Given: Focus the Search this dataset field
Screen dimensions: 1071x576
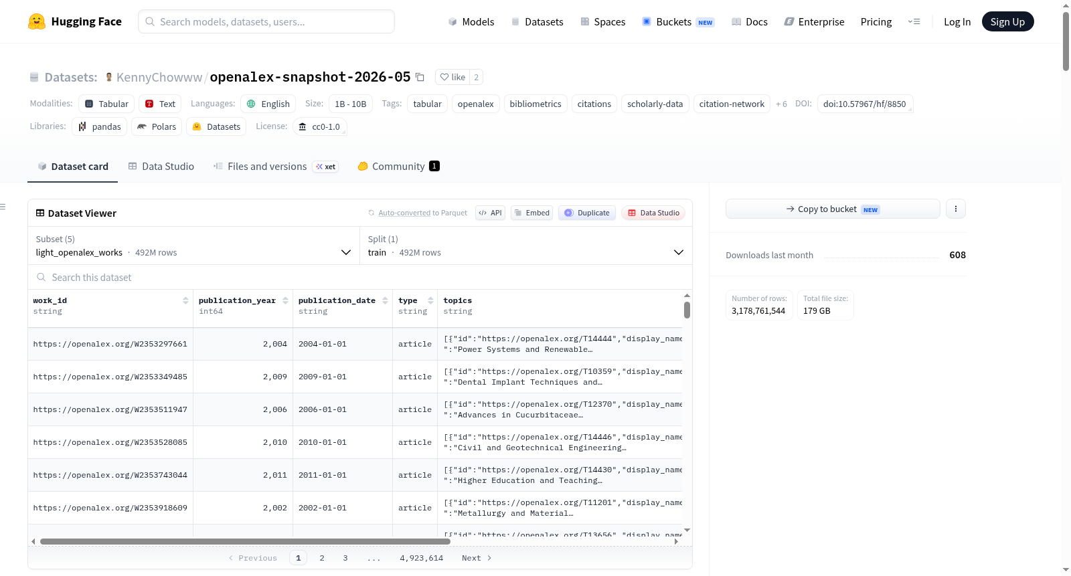Looking at the screenshot, I should coord(360,277).
